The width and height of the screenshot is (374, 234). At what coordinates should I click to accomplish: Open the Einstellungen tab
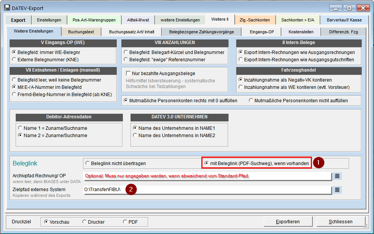(x=49, y=20)
